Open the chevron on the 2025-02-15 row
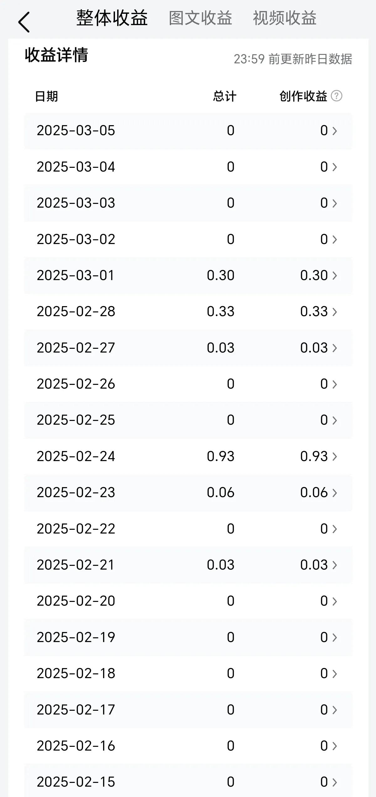The image size is (376, 797). [x=335, y=782]
